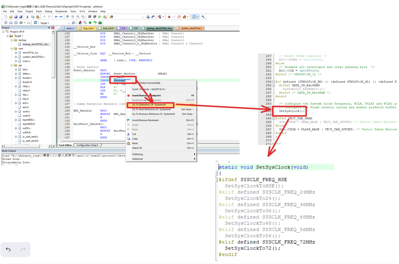Expand the stm32f10x_it.c tree node

(16, 53)
